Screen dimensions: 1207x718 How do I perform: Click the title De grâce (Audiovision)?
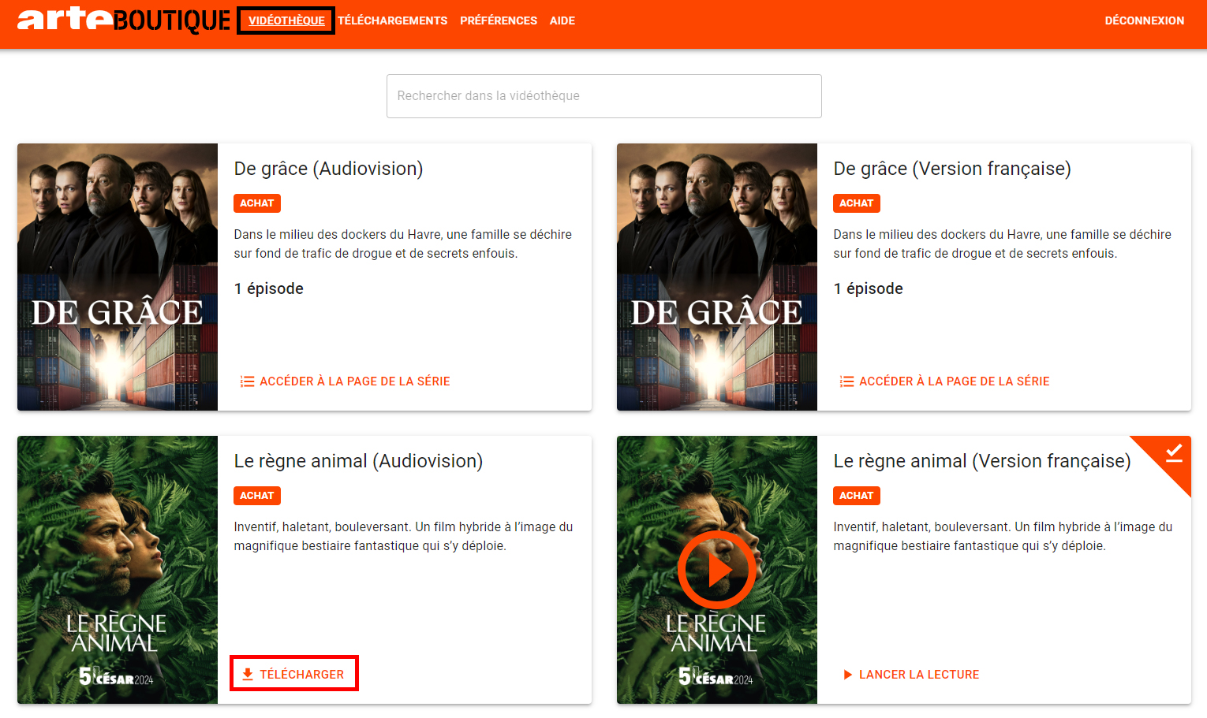tap(328, 169)
